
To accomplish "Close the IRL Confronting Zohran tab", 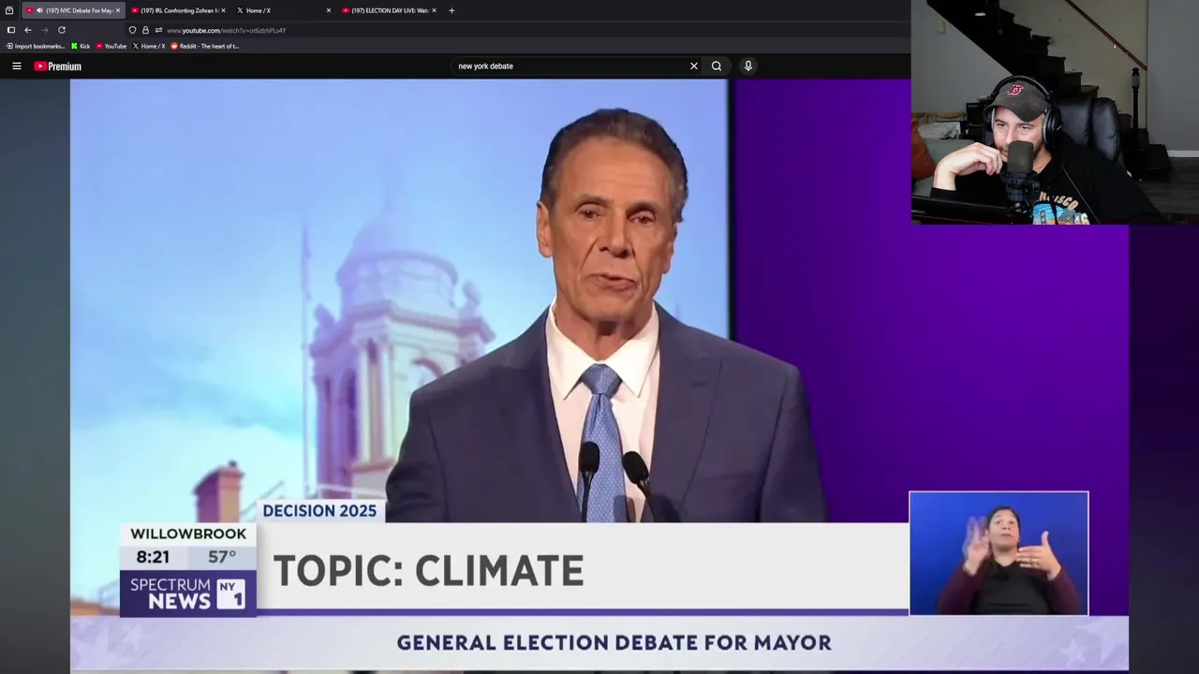I will (223, 10).
